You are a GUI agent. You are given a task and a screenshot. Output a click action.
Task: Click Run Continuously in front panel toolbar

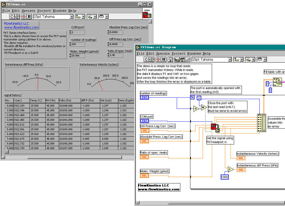click(17, 16)
